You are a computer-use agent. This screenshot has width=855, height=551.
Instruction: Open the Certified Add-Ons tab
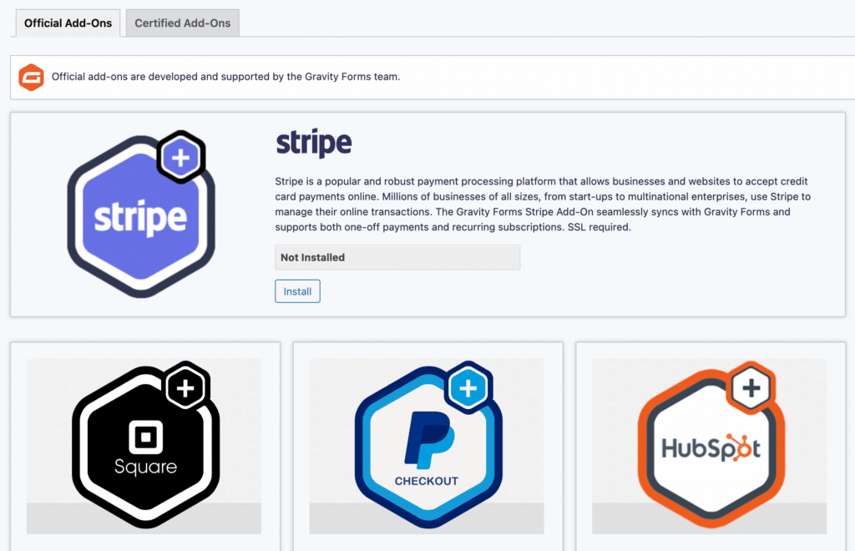click(x=183, y=23)
